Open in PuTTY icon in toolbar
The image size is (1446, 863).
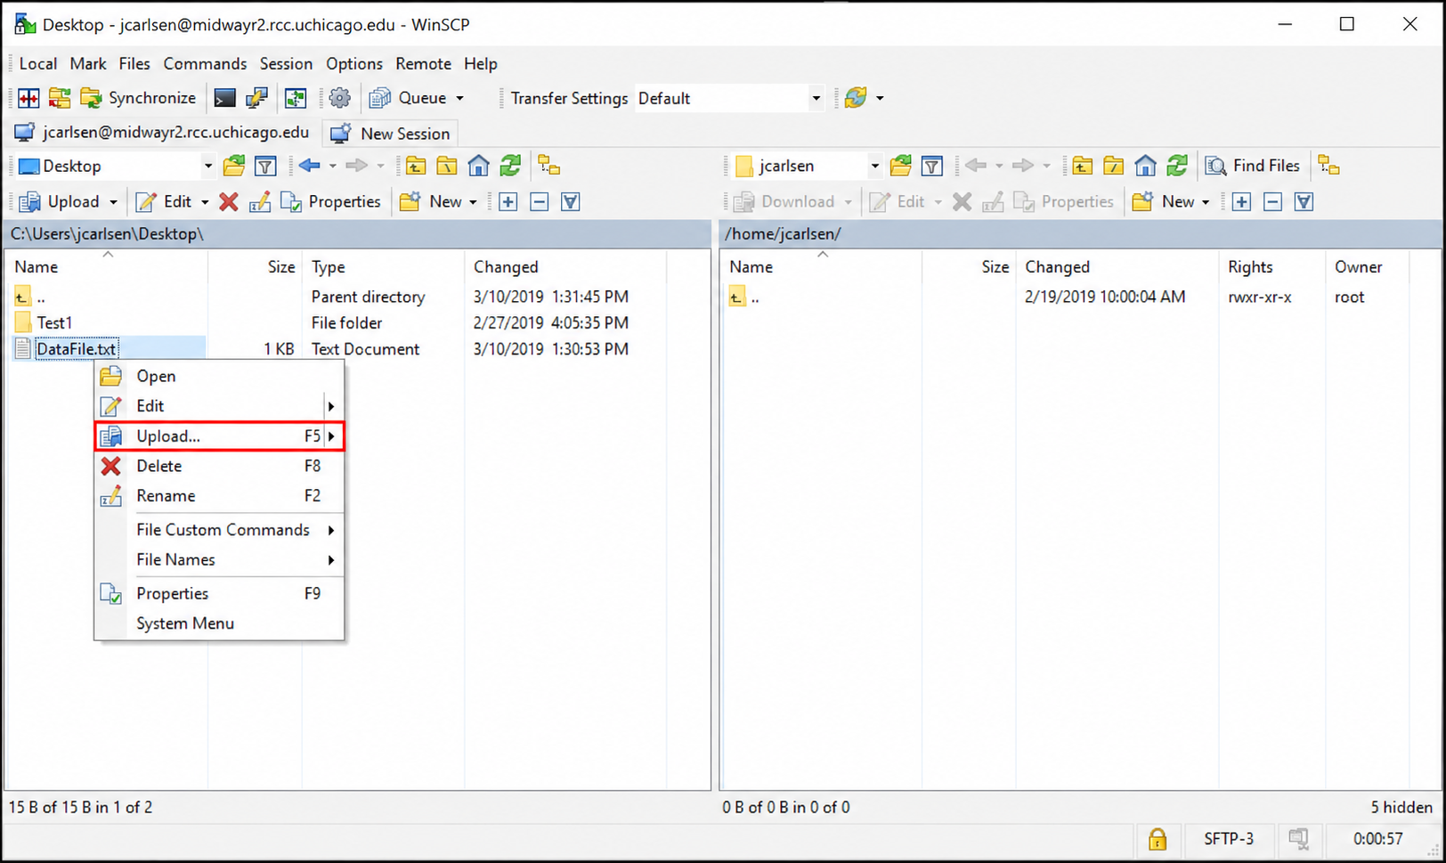256,98
